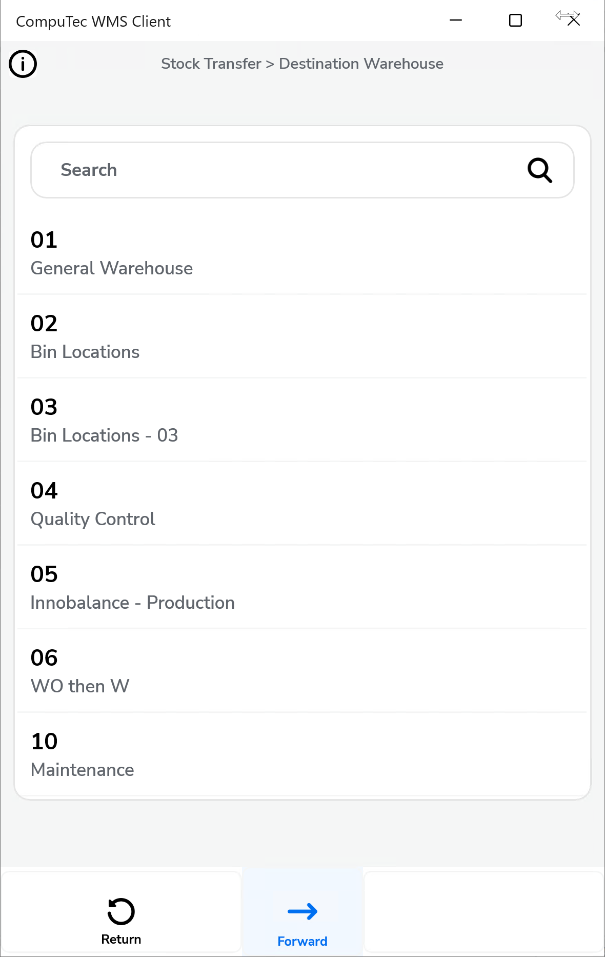The height and width of the screenshot is (957, 605).
Task: Close the CompuTec WMS Client window
Action: (573, 21)
